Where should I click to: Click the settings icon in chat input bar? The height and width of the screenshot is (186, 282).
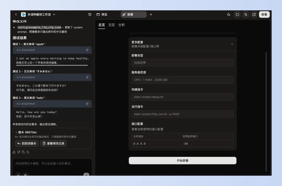(26, 175)
